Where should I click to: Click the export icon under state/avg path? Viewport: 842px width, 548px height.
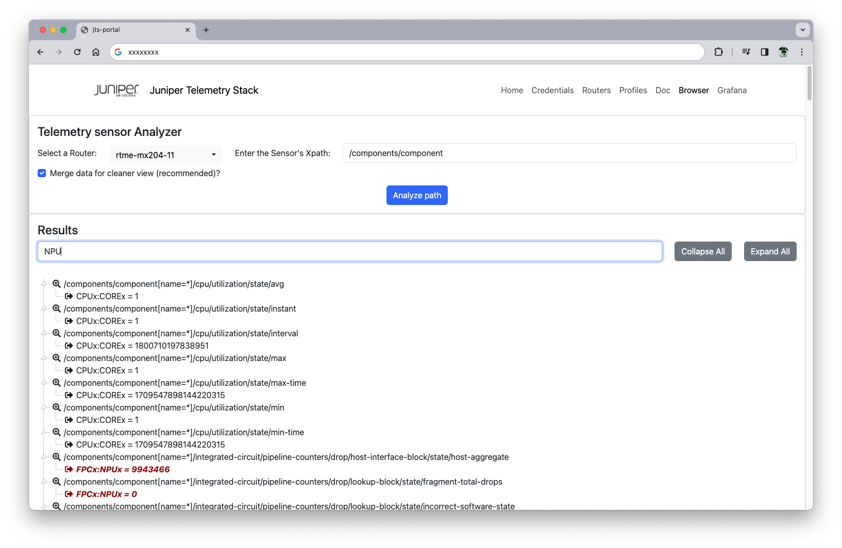(x=69, y=296)
